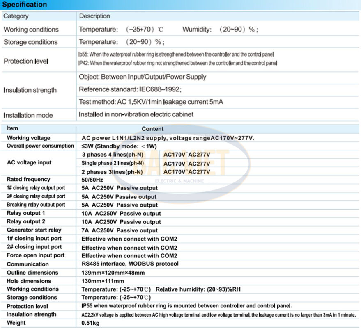The width and height of the screenshot is (361, 328).
Task: Click the Single phase 2 lines entry
Action: 112,163
